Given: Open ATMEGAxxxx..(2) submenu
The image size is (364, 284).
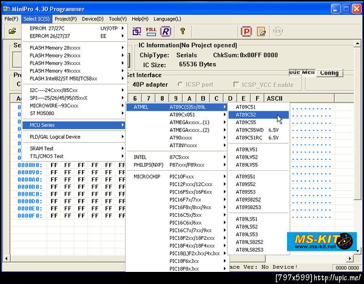Looking at the screenshot, I should pos(177,130).
